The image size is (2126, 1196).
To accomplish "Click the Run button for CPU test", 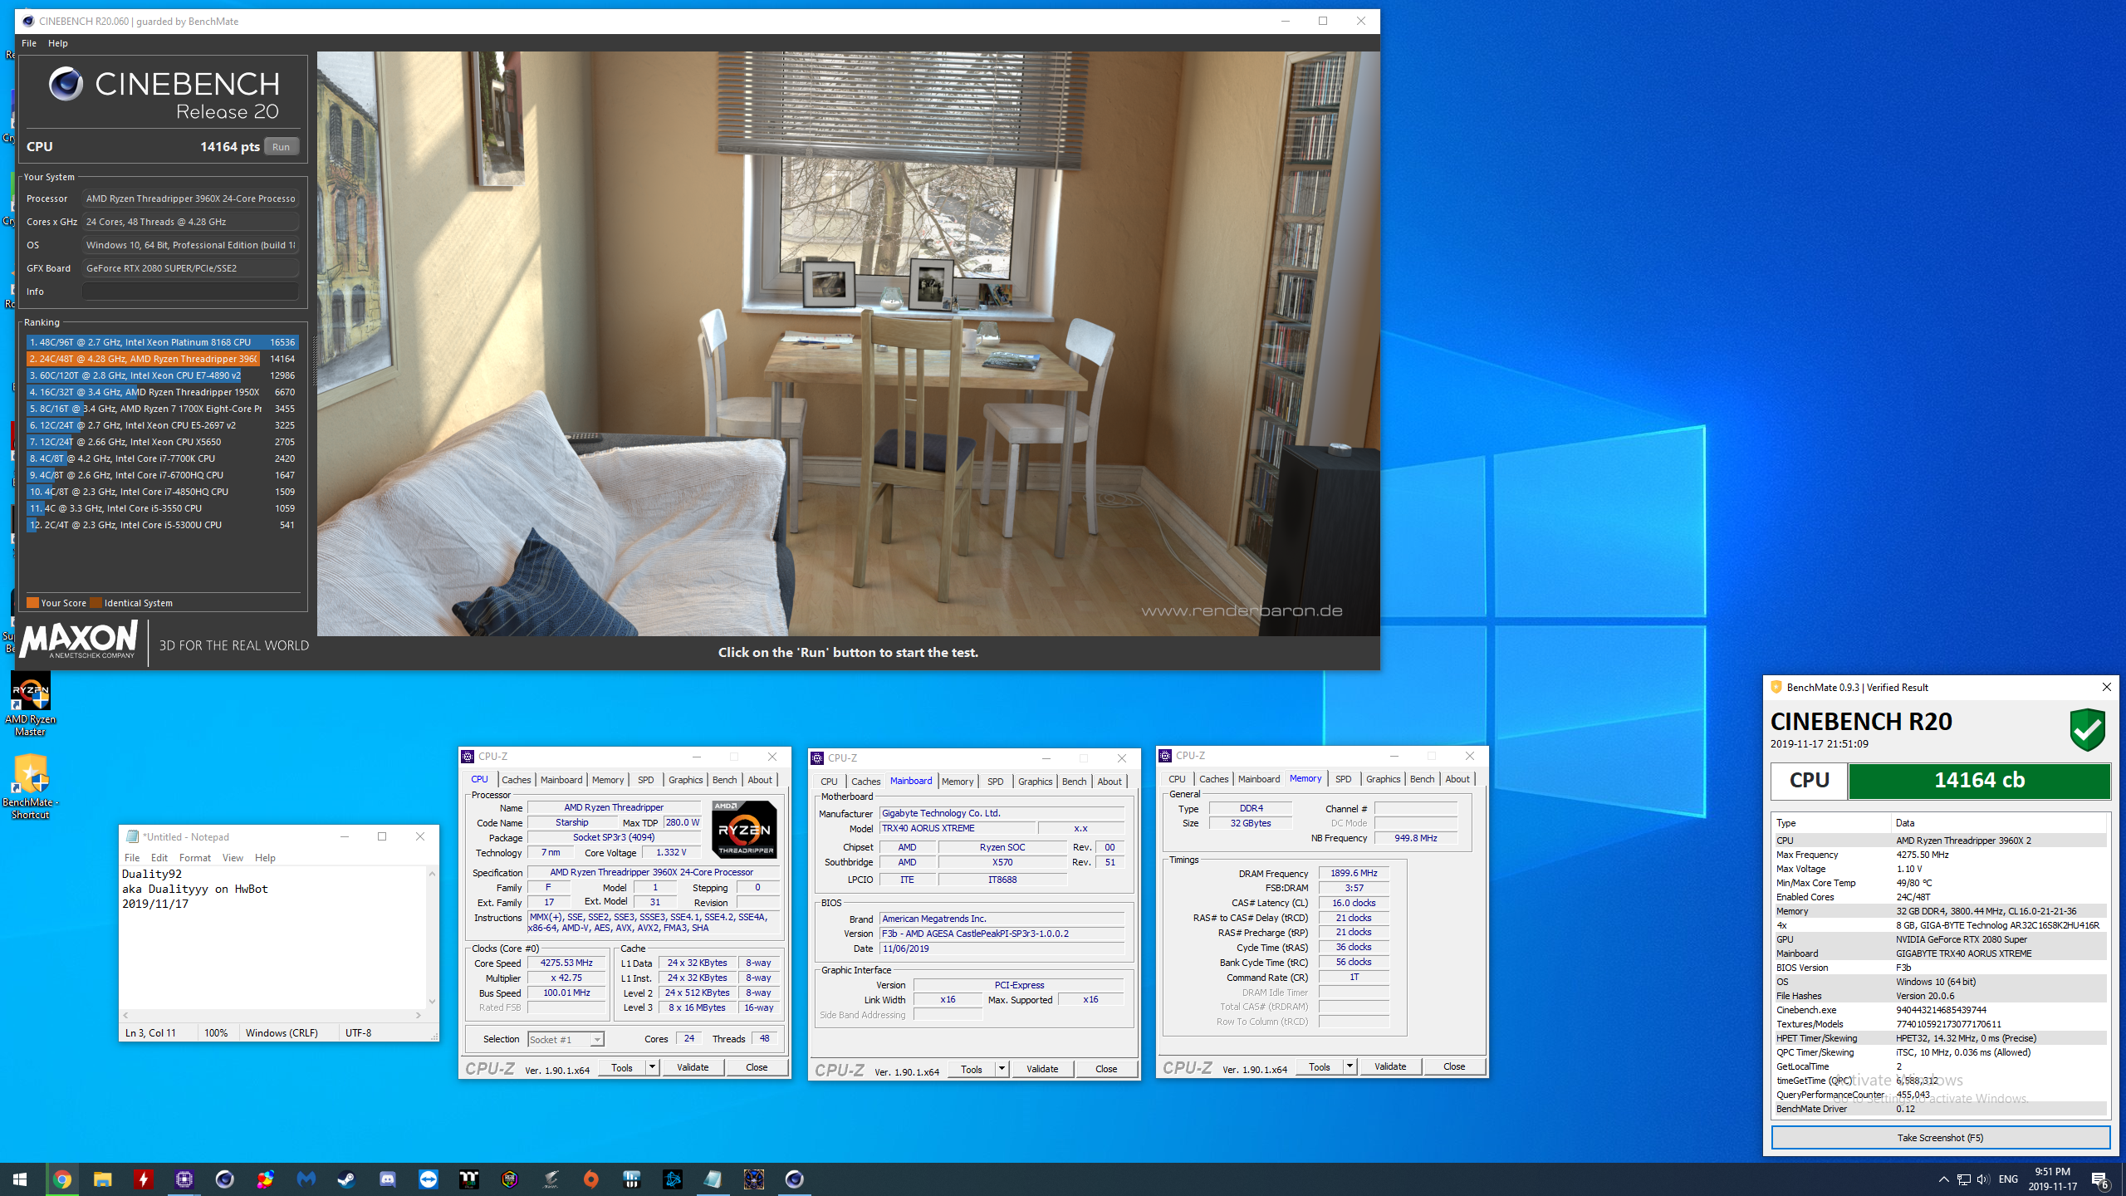I will (282, 147).
